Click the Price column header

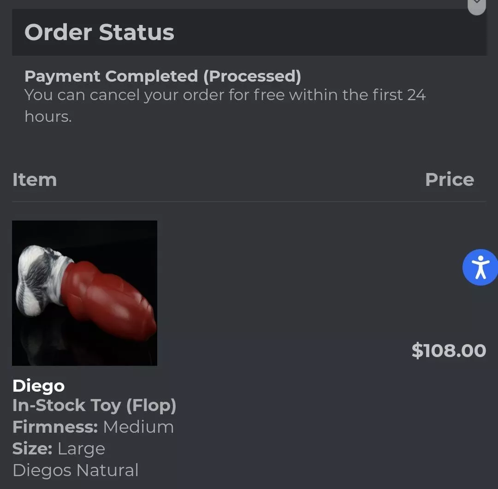pyautogui.click(x=449, y=179)
